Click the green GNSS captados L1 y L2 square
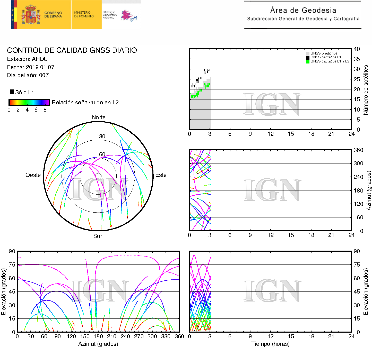Viewport: 372px width, 347px height. [x=308, y=61]
